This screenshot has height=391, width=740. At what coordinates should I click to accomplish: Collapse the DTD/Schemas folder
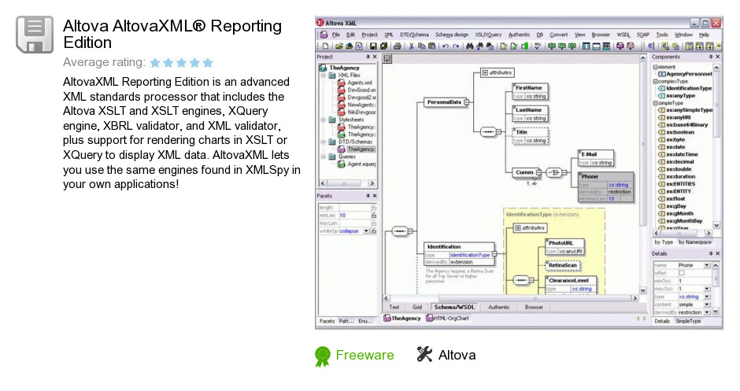pyautogui.click(x=324, y=142)
